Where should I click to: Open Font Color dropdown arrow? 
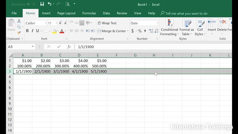tap(65, 31)
